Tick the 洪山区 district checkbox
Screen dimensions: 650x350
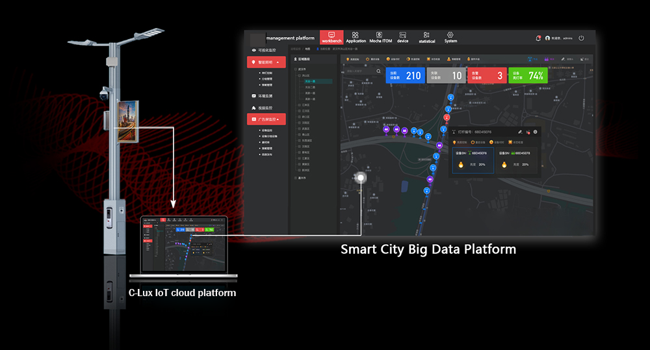point(300,75)
